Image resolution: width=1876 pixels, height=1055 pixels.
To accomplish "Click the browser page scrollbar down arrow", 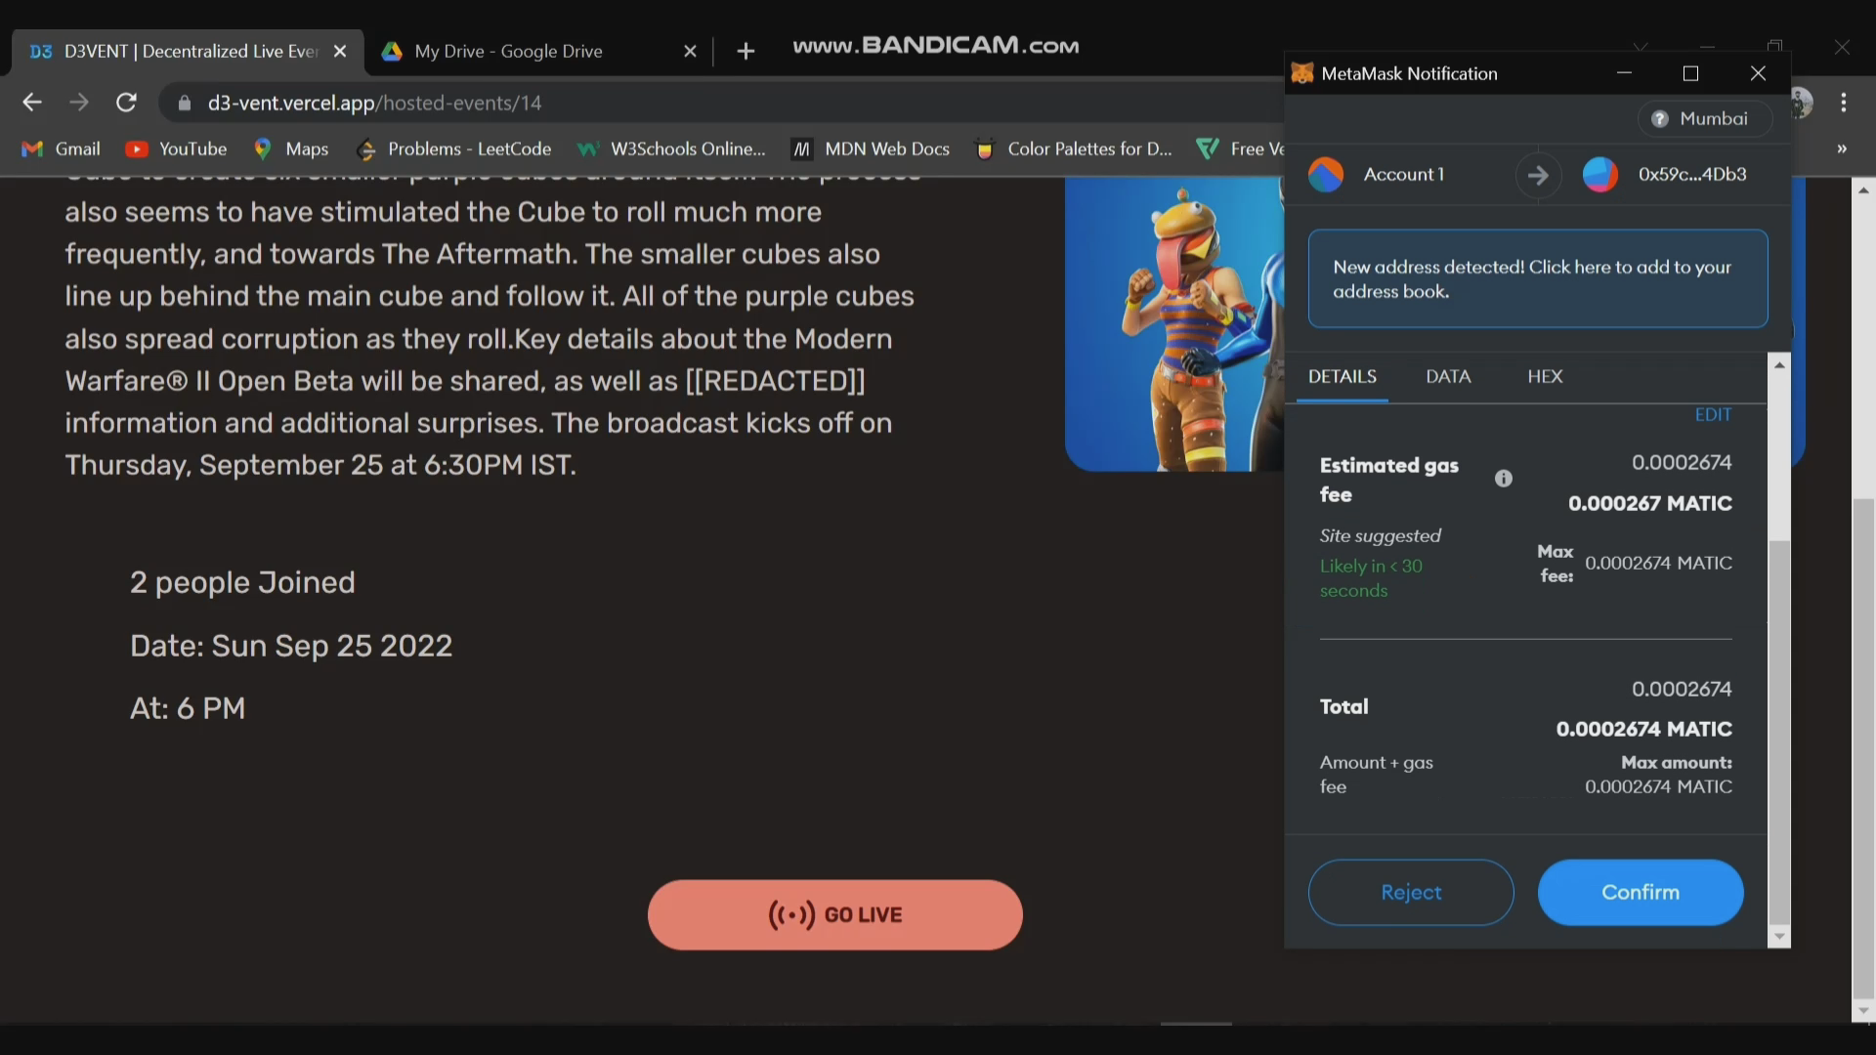I will tap(1863, 1011).
